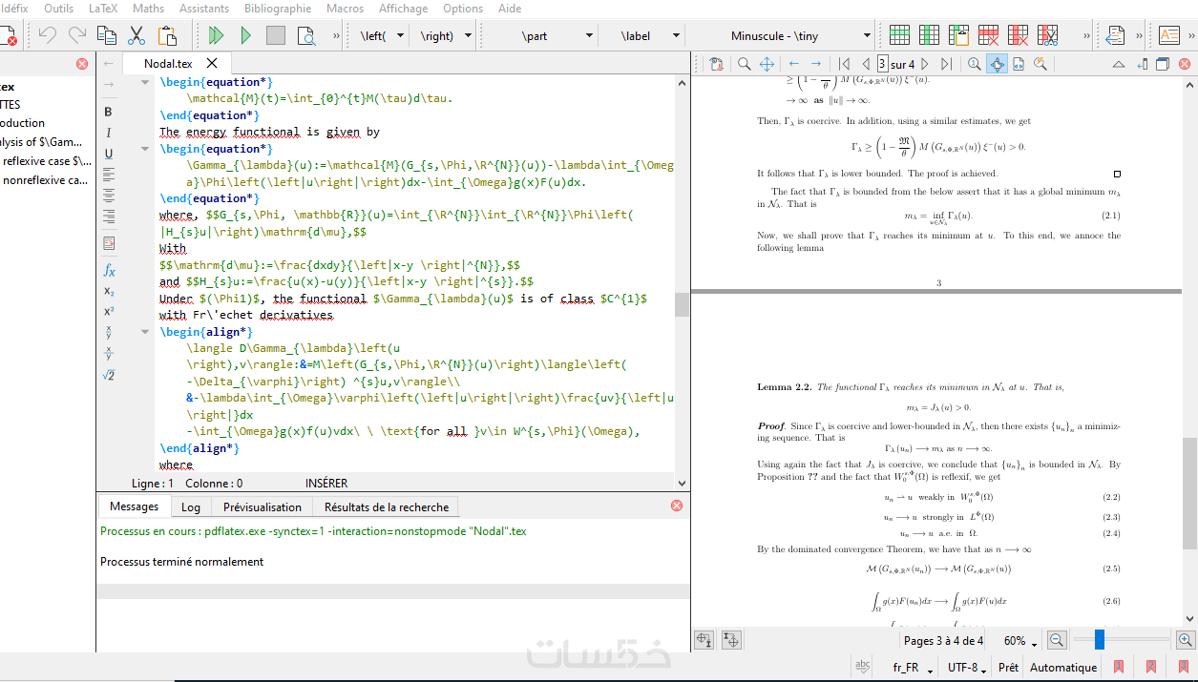The image size is (1198, 682).
Task: Toggle spell-check abc icon in status bar
Action: pyautogui.click(x=863, y=667)
